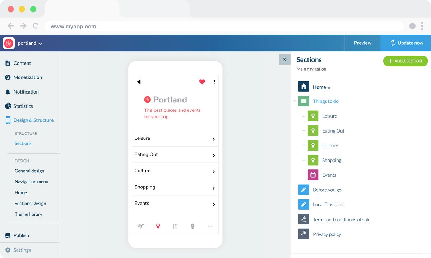Tap the airplane icon in phone bottom bar
The height and width of the screenshot is (258, 431).
[x=141, y=226]
